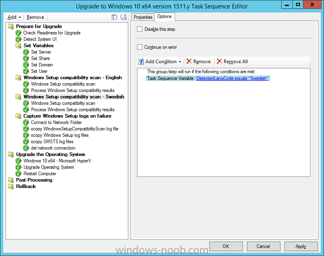Image resolution: width=324 pixels, height=256 pixels.
Task: Click the folder icon beside Prepare for Upgrade
Action: (x=11, y=26)
